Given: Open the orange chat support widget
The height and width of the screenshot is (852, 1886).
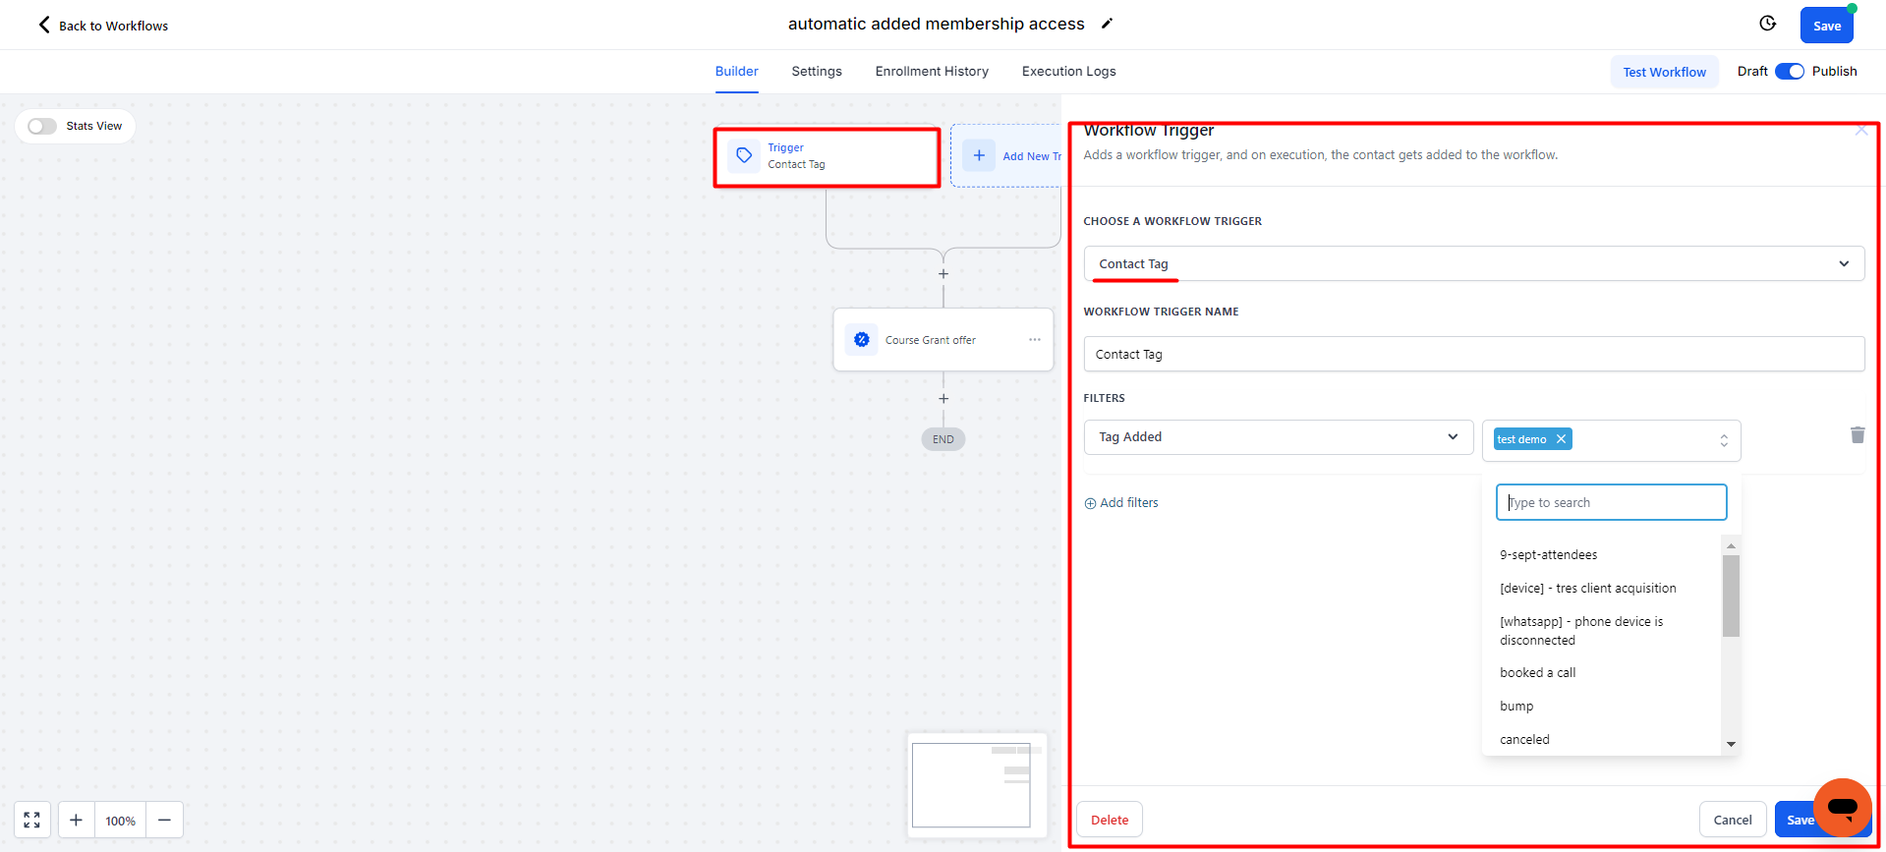Looking at the screenshot, I should pyautogui.click(x=1842, y=807).
